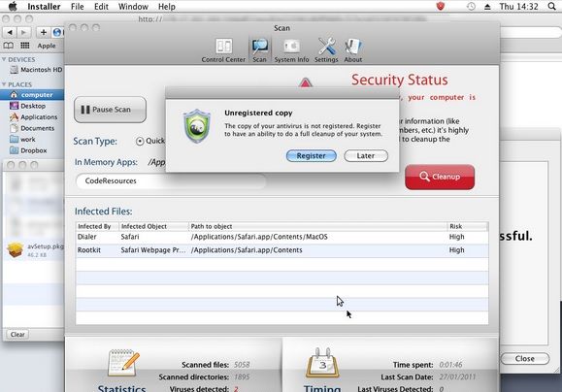Screen dimensions: 562x392
Task: Open the Help menu
Action: [x=167, y=7]
